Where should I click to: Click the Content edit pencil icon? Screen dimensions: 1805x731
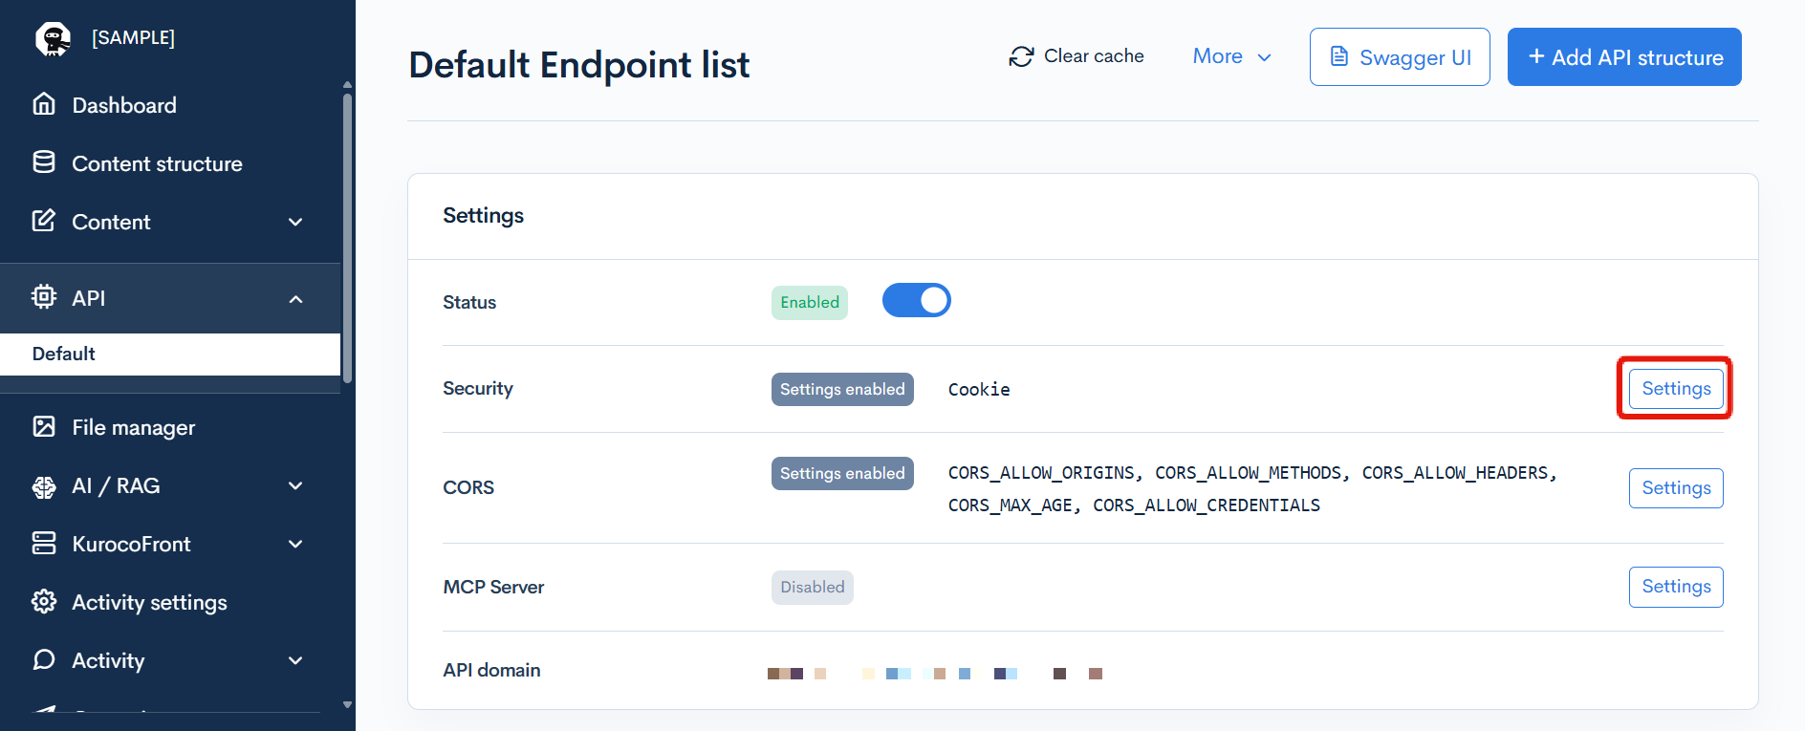(x=44, y=221)
